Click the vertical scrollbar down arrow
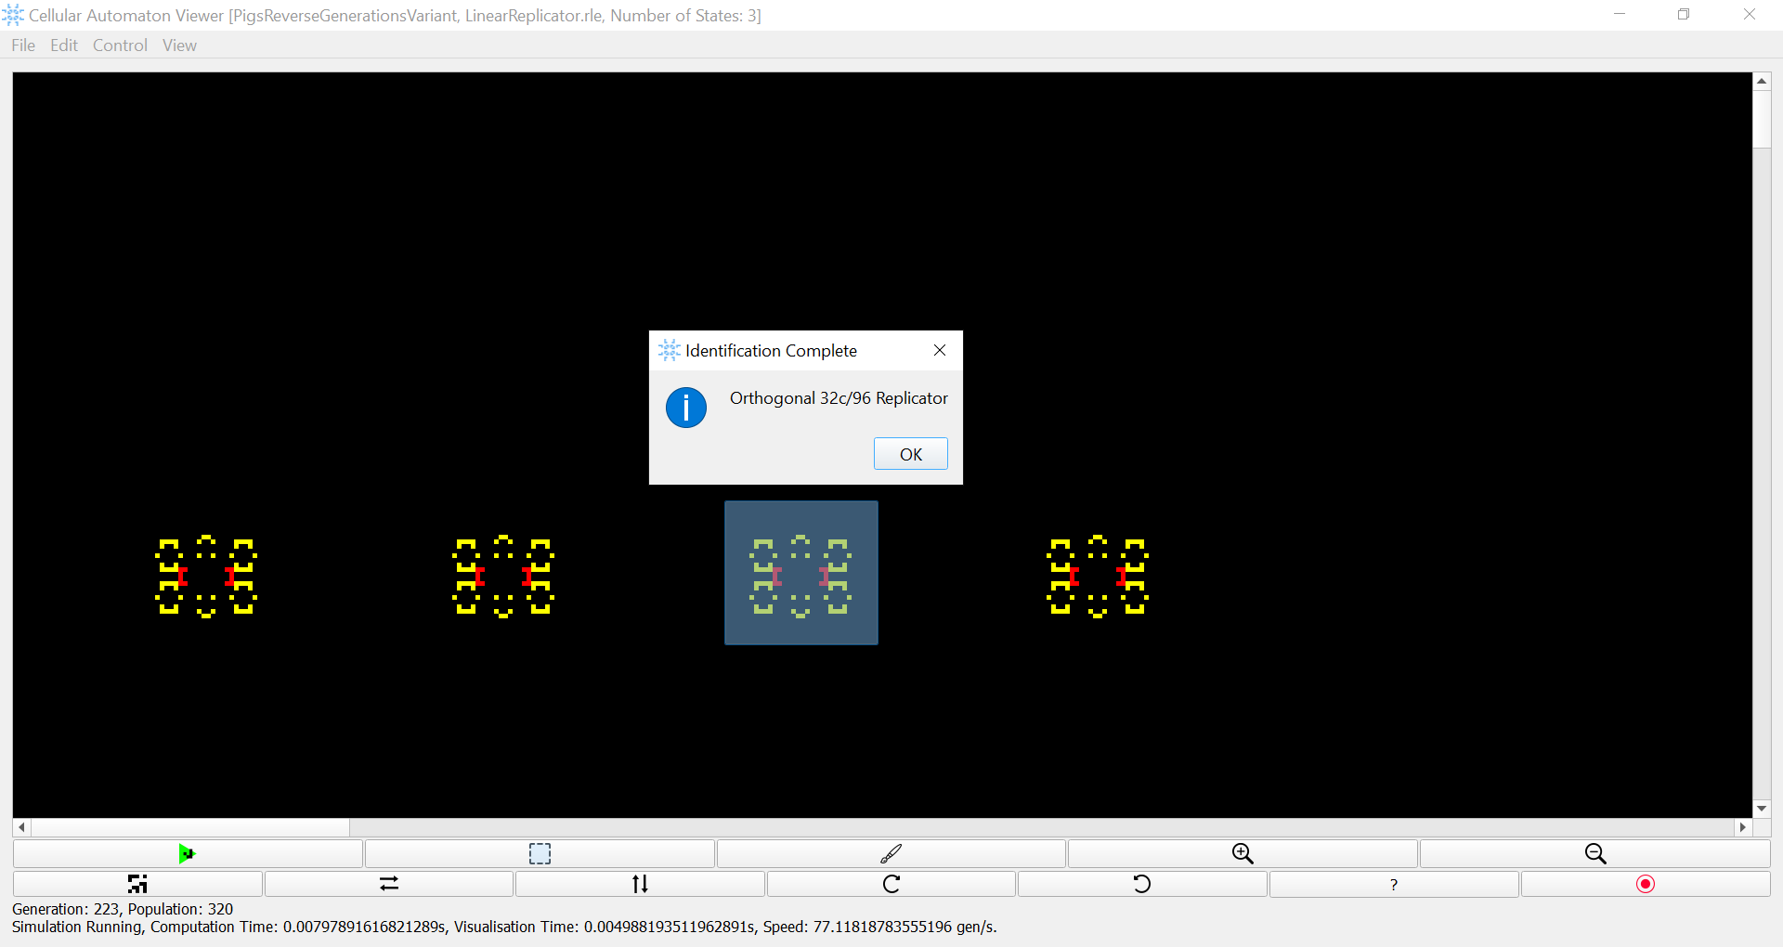This screenshot has width=1783, height=947. [x=1762, y=809]
